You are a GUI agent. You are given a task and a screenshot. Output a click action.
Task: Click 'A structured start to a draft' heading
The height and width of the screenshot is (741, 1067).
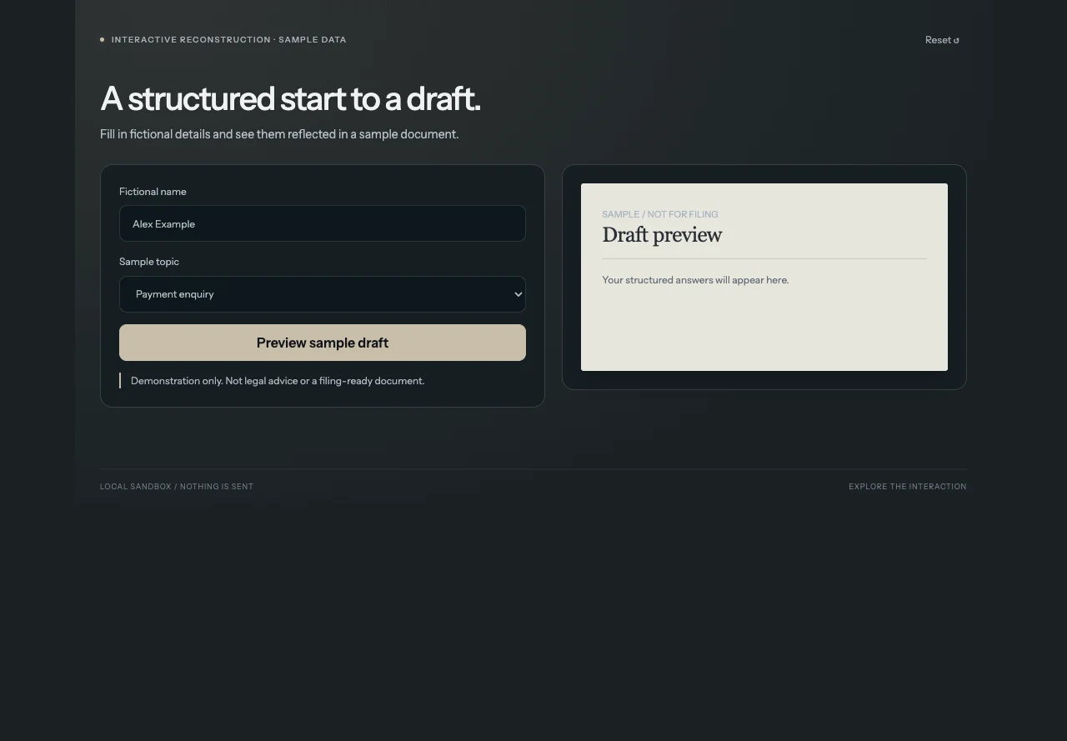[290, 98]
